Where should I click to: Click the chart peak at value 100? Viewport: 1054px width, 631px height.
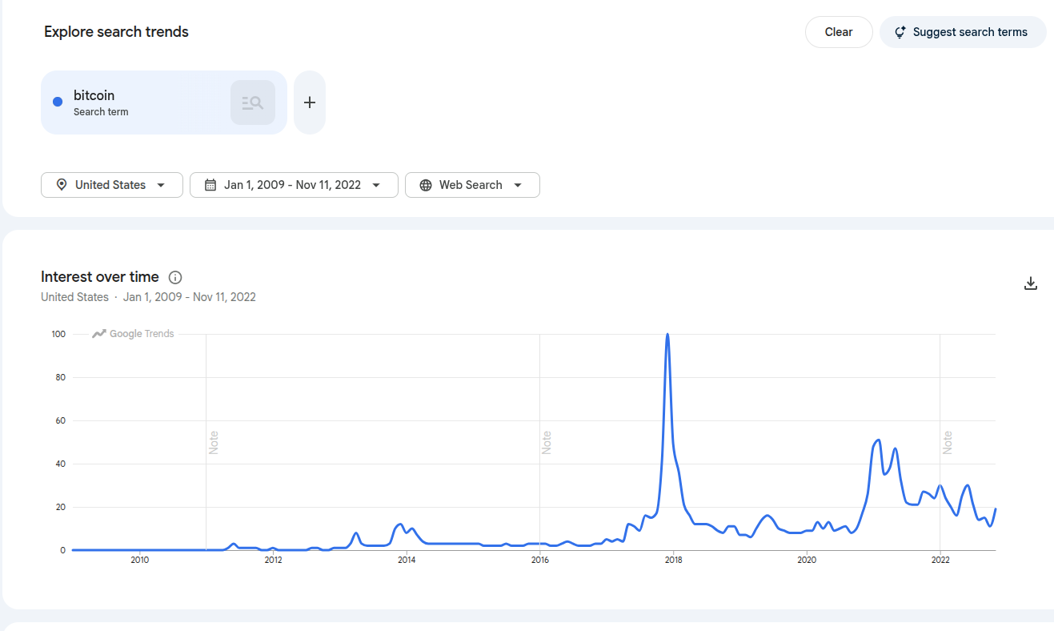(667, 335)
